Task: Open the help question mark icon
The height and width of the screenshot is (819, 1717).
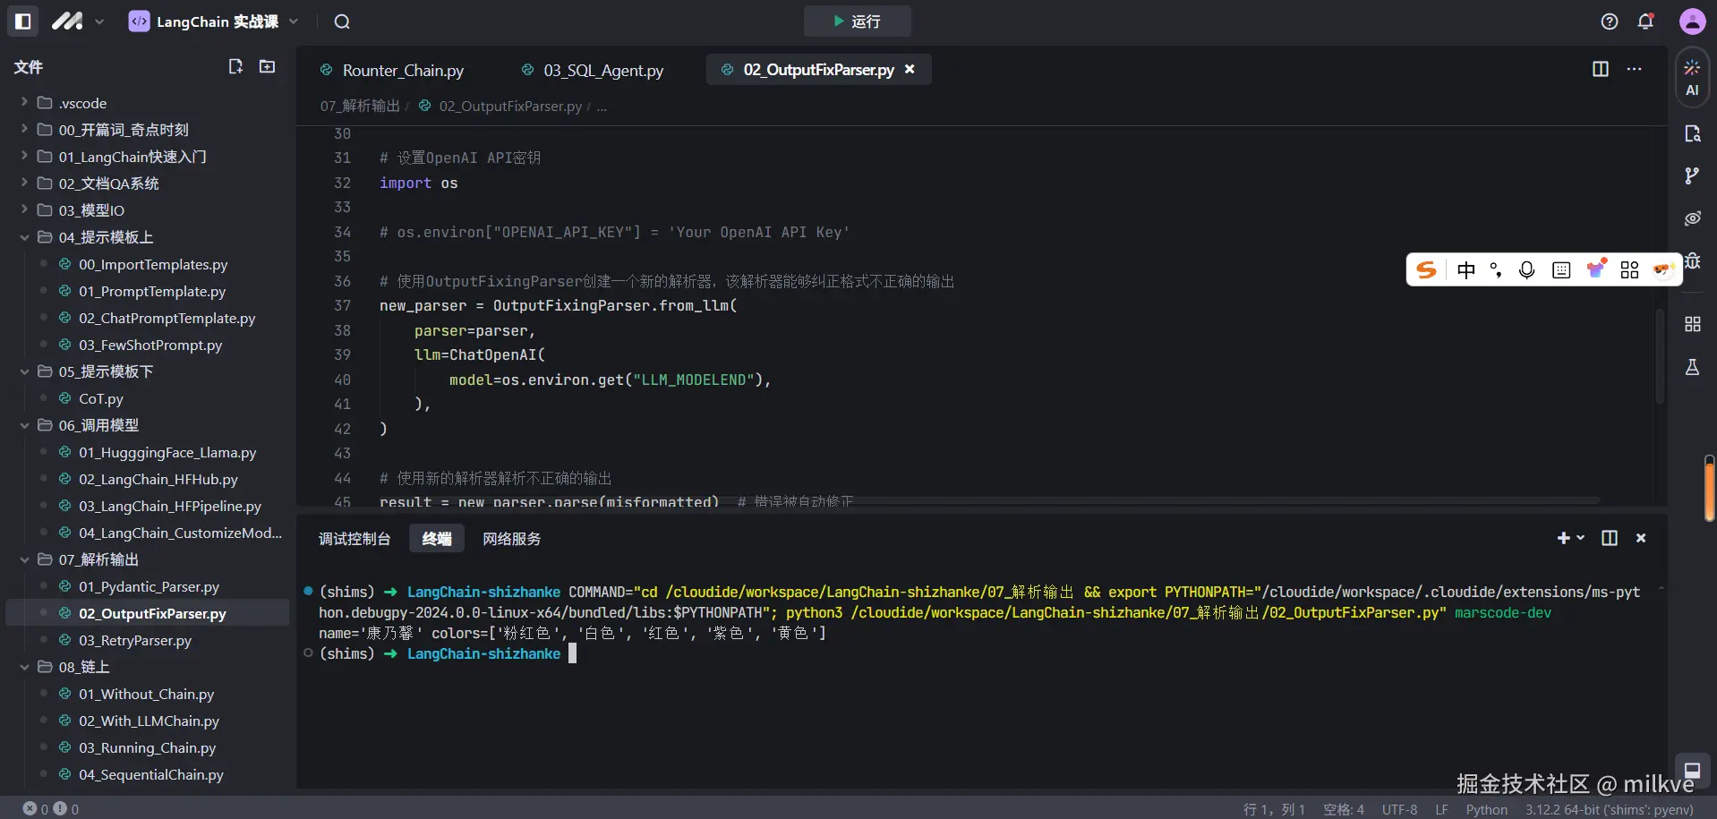Action: click(1609, 21)
